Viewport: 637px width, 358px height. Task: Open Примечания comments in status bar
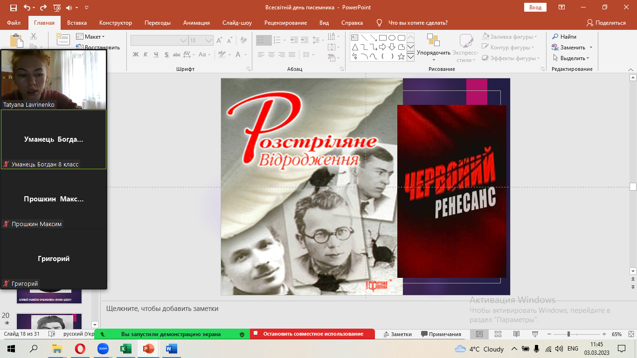click(441, 334)
